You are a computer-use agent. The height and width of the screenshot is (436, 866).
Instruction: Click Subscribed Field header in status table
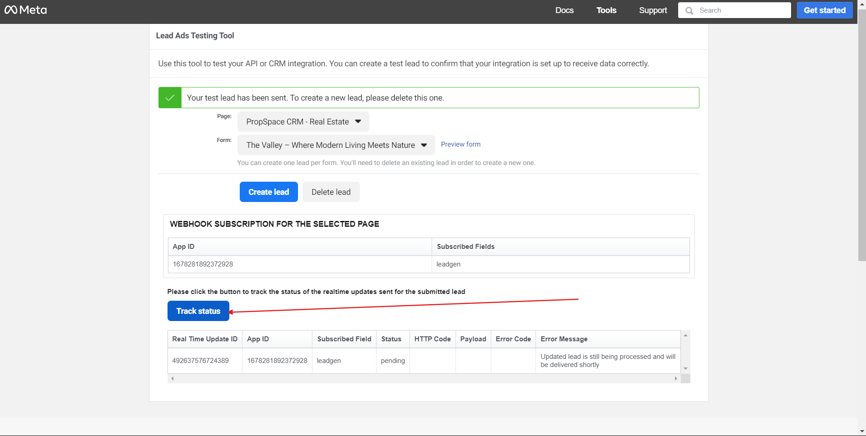[x=344, y=339]
